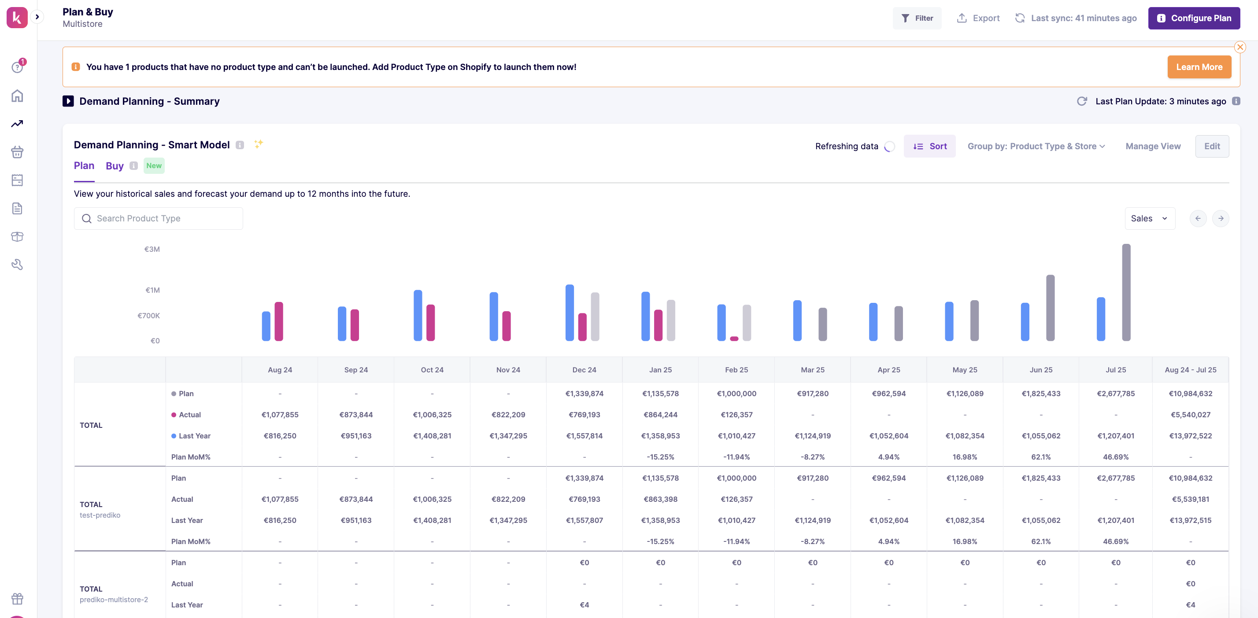Viewport: 1258px width, 618px height.
Task: Open the home icon in sidebar
Action: click(17, 96)
